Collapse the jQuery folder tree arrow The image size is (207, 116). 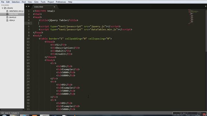(2, 8)
